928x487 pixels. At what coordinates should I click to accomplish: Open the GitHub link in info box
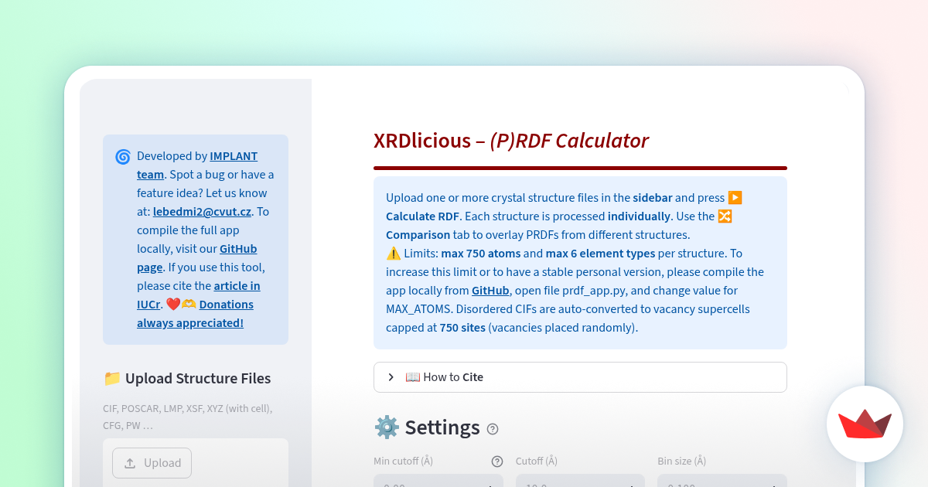pyautogui.click(x=490, y=291)
